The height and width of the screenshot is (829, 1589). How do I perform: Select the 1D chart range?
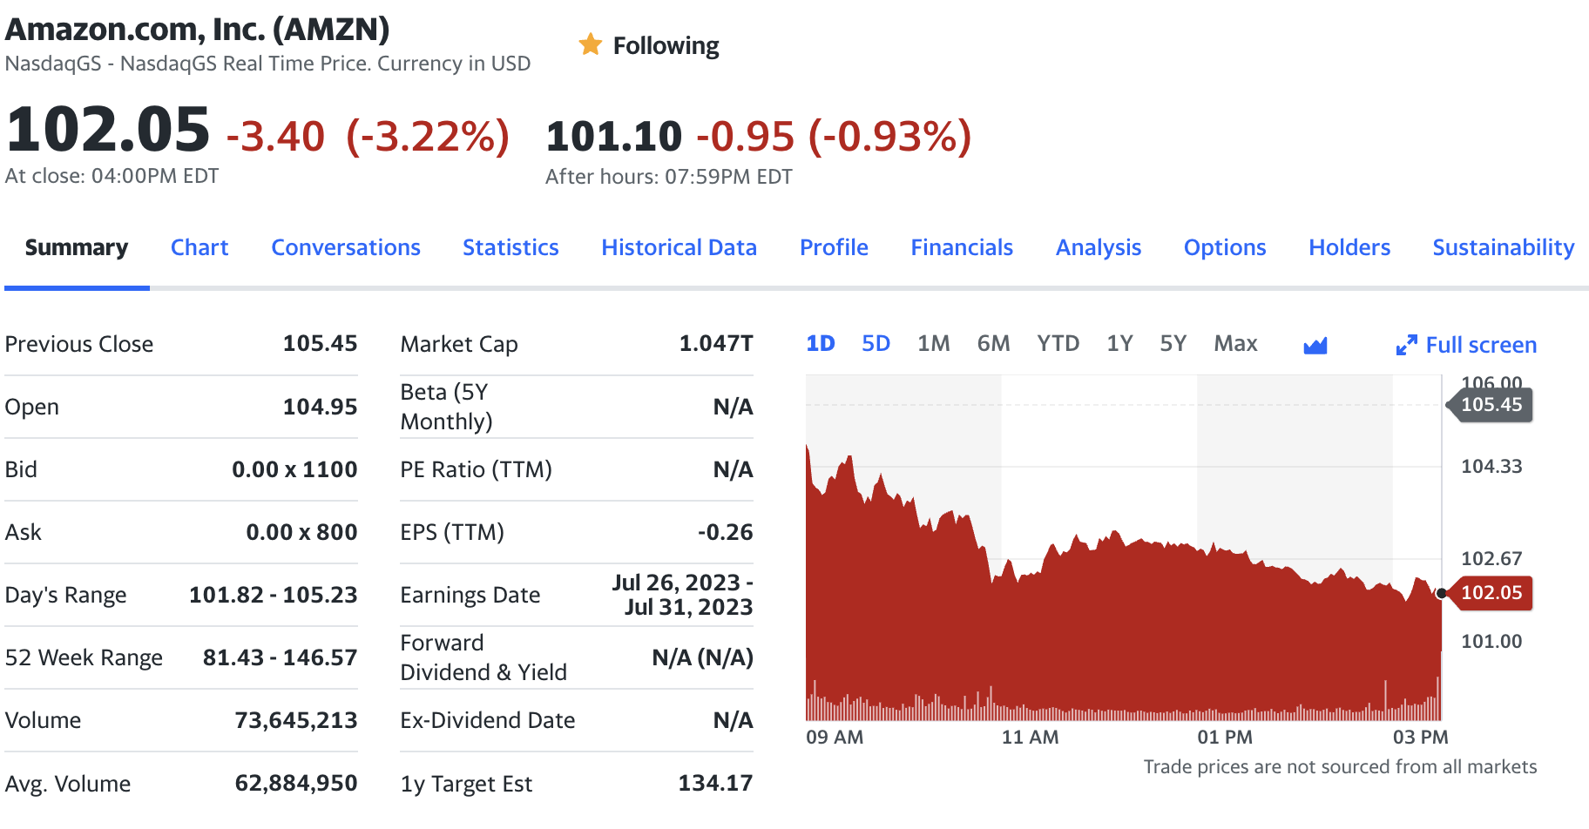821,343
